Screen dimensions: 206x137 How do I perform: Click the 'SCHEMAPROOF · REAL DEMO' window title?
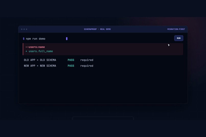point(97,29)
